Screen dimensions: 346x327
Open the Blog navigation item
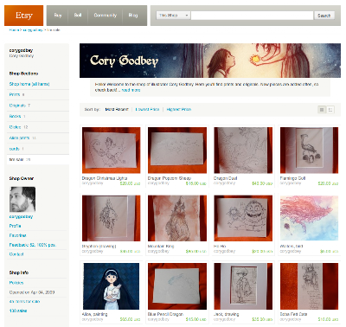pyautogui.click(x=133, y=16)
